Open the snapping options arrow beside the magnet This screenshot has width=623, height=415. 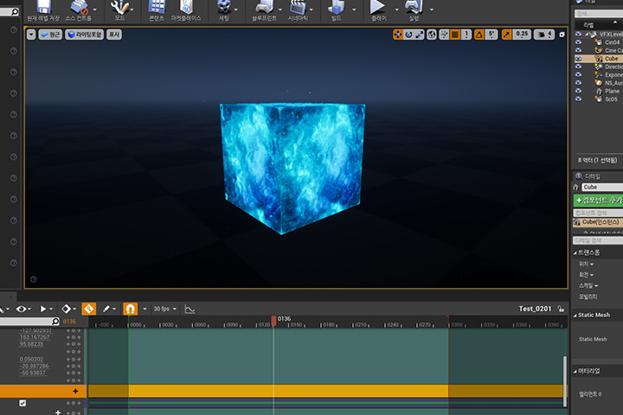coord(145,309)
